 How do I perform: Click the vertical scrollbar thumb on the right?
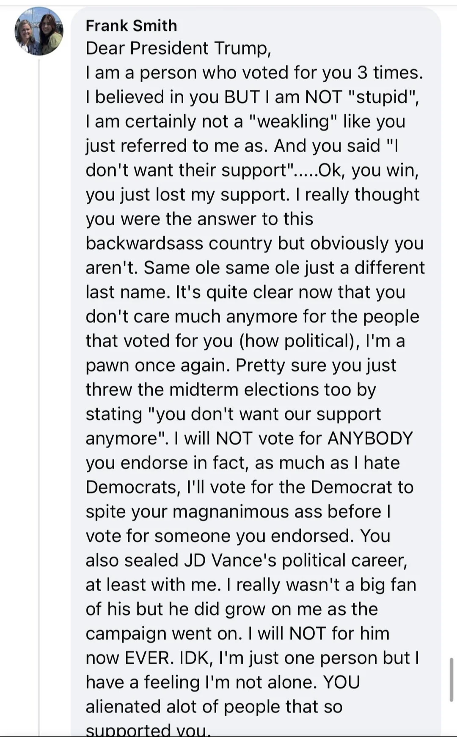[451, 679]
